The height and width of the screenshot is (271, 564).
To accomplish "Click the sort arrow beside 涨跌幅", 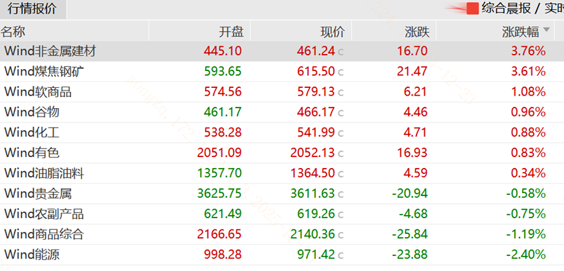I will [x=547, y=30].
